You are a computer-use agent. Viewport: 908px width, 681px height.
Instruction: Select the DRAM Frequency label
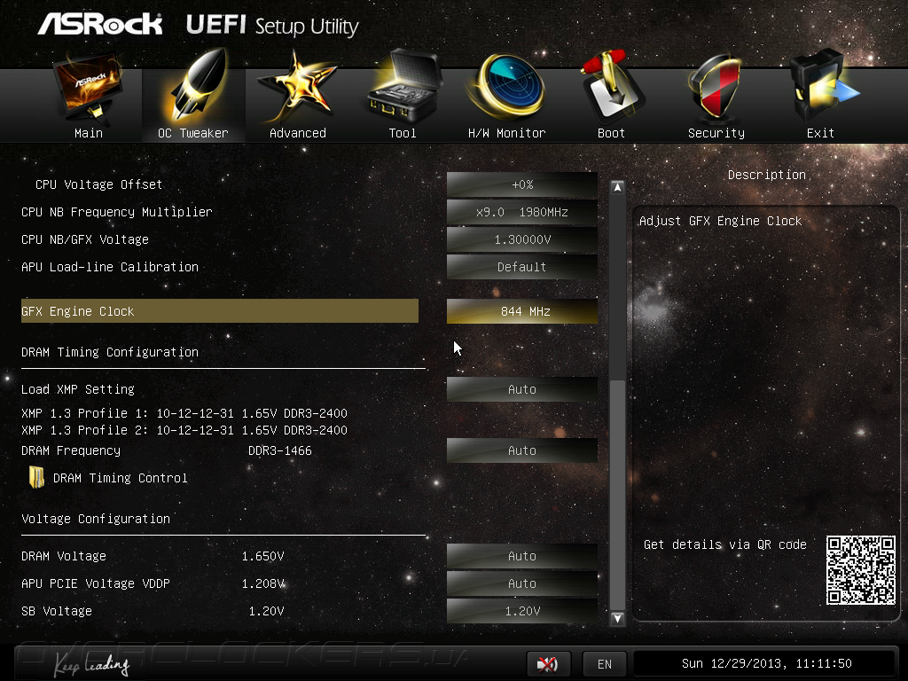(x=71, y=450)
